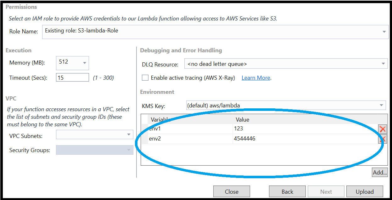The height and width of the screenshot is (200, 392).
Task: Click the Close button
Action: click(232, 191)
